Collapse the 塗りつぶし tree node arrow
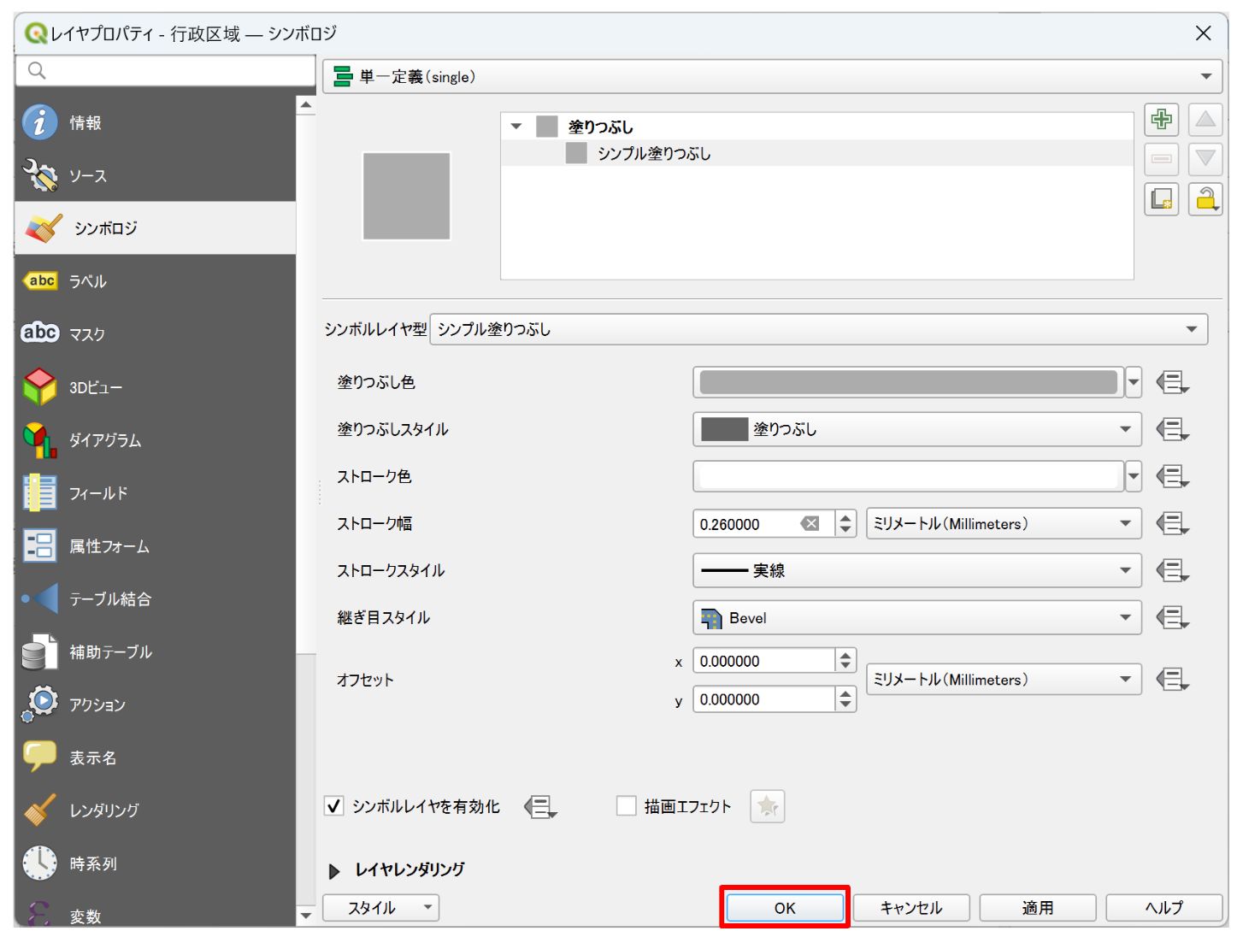Viewport: 1243px width, 937px height. click(516, 127)
